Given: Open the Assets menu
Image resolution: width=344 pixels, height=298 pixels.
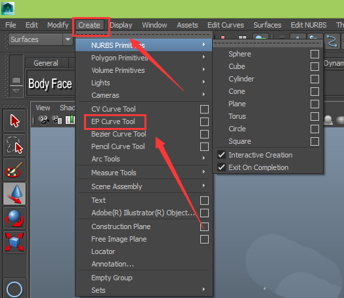Looking at the screenshot, I should tap(187, 25).
